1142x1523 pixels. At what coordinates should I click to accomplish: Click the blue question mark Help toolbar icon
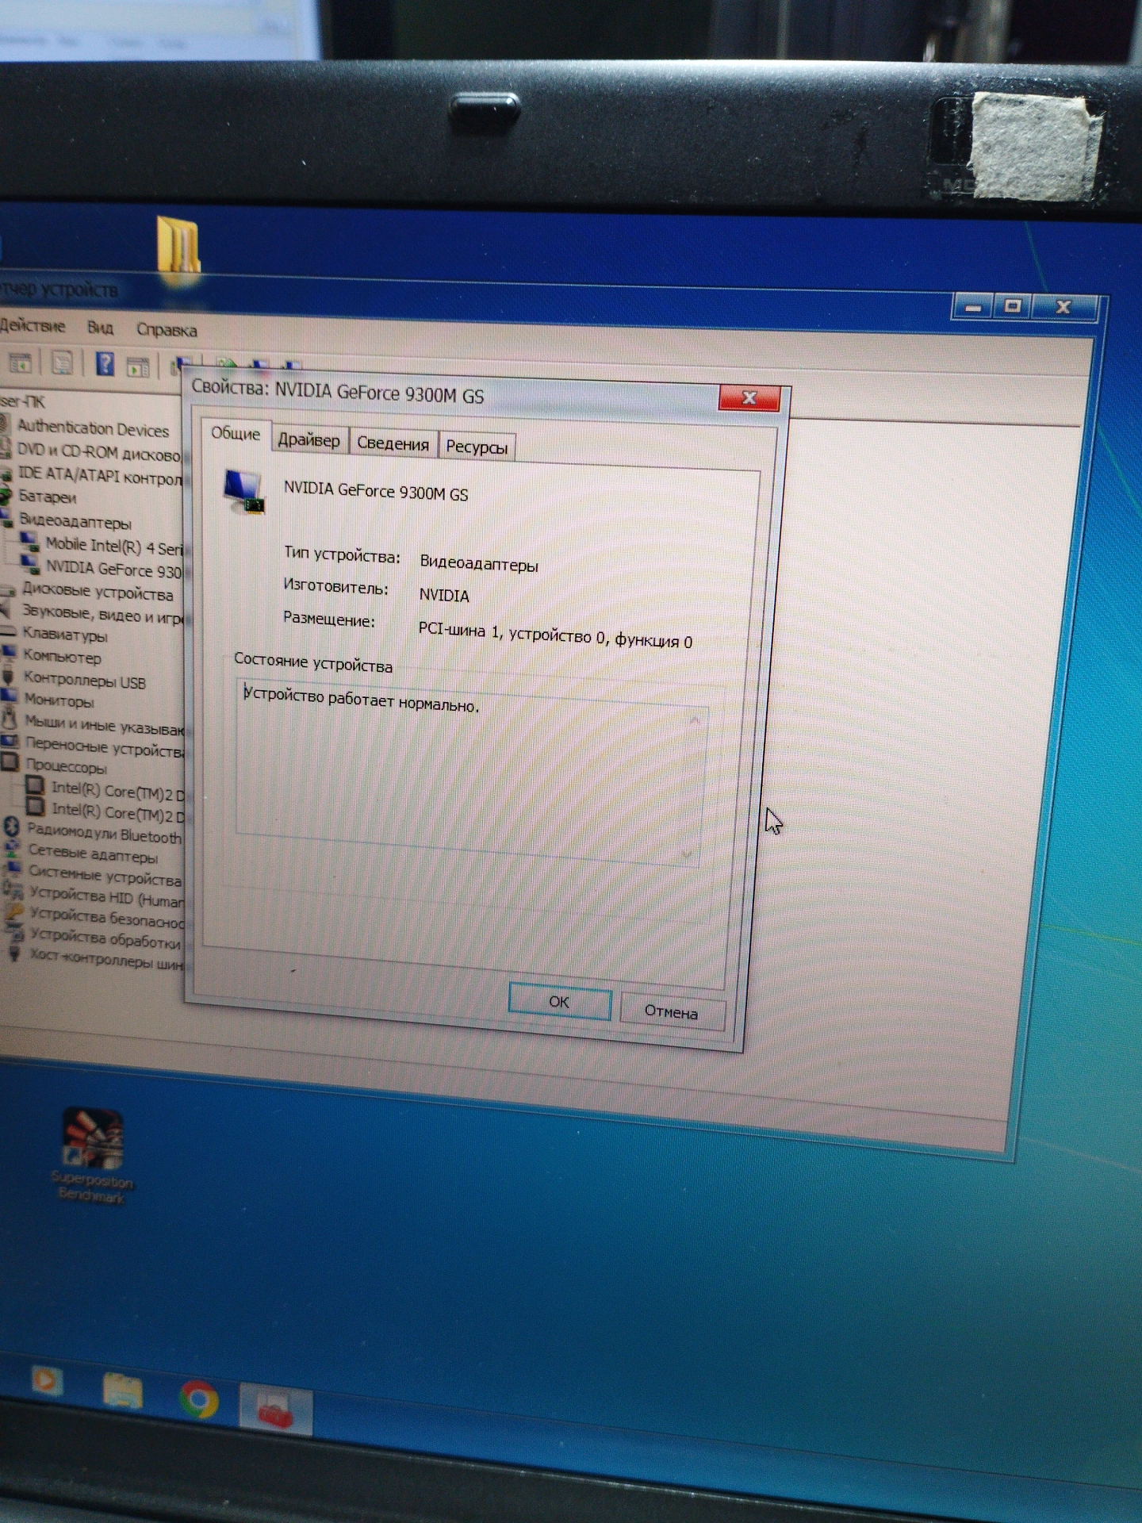(x=105, y=364)
